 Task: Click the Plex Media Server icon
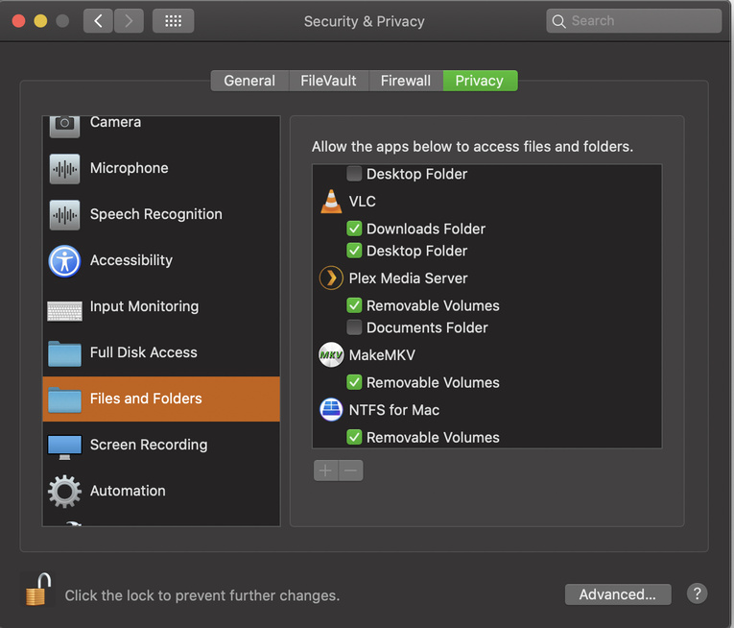(x=330, y=278)
